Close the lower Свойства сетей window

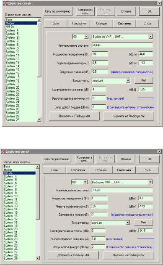[x=159, y=151]
